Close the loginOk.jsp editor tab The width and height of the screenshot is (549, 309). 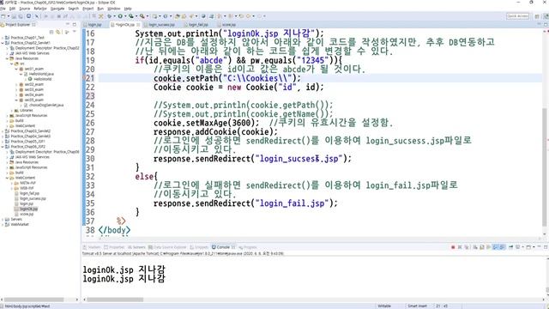[138, 25]
